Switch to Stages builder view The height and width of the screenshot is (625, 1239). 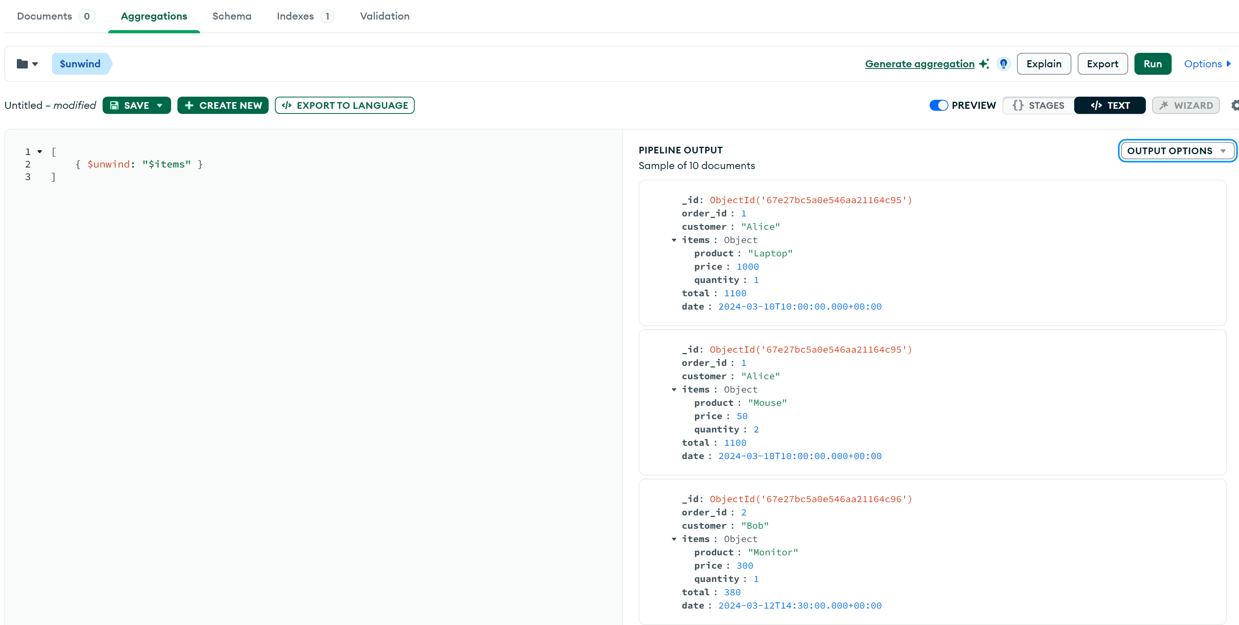click(1039, 105)
